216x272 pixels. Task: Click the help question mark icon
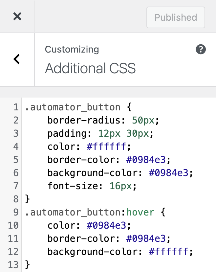point(201,50)
